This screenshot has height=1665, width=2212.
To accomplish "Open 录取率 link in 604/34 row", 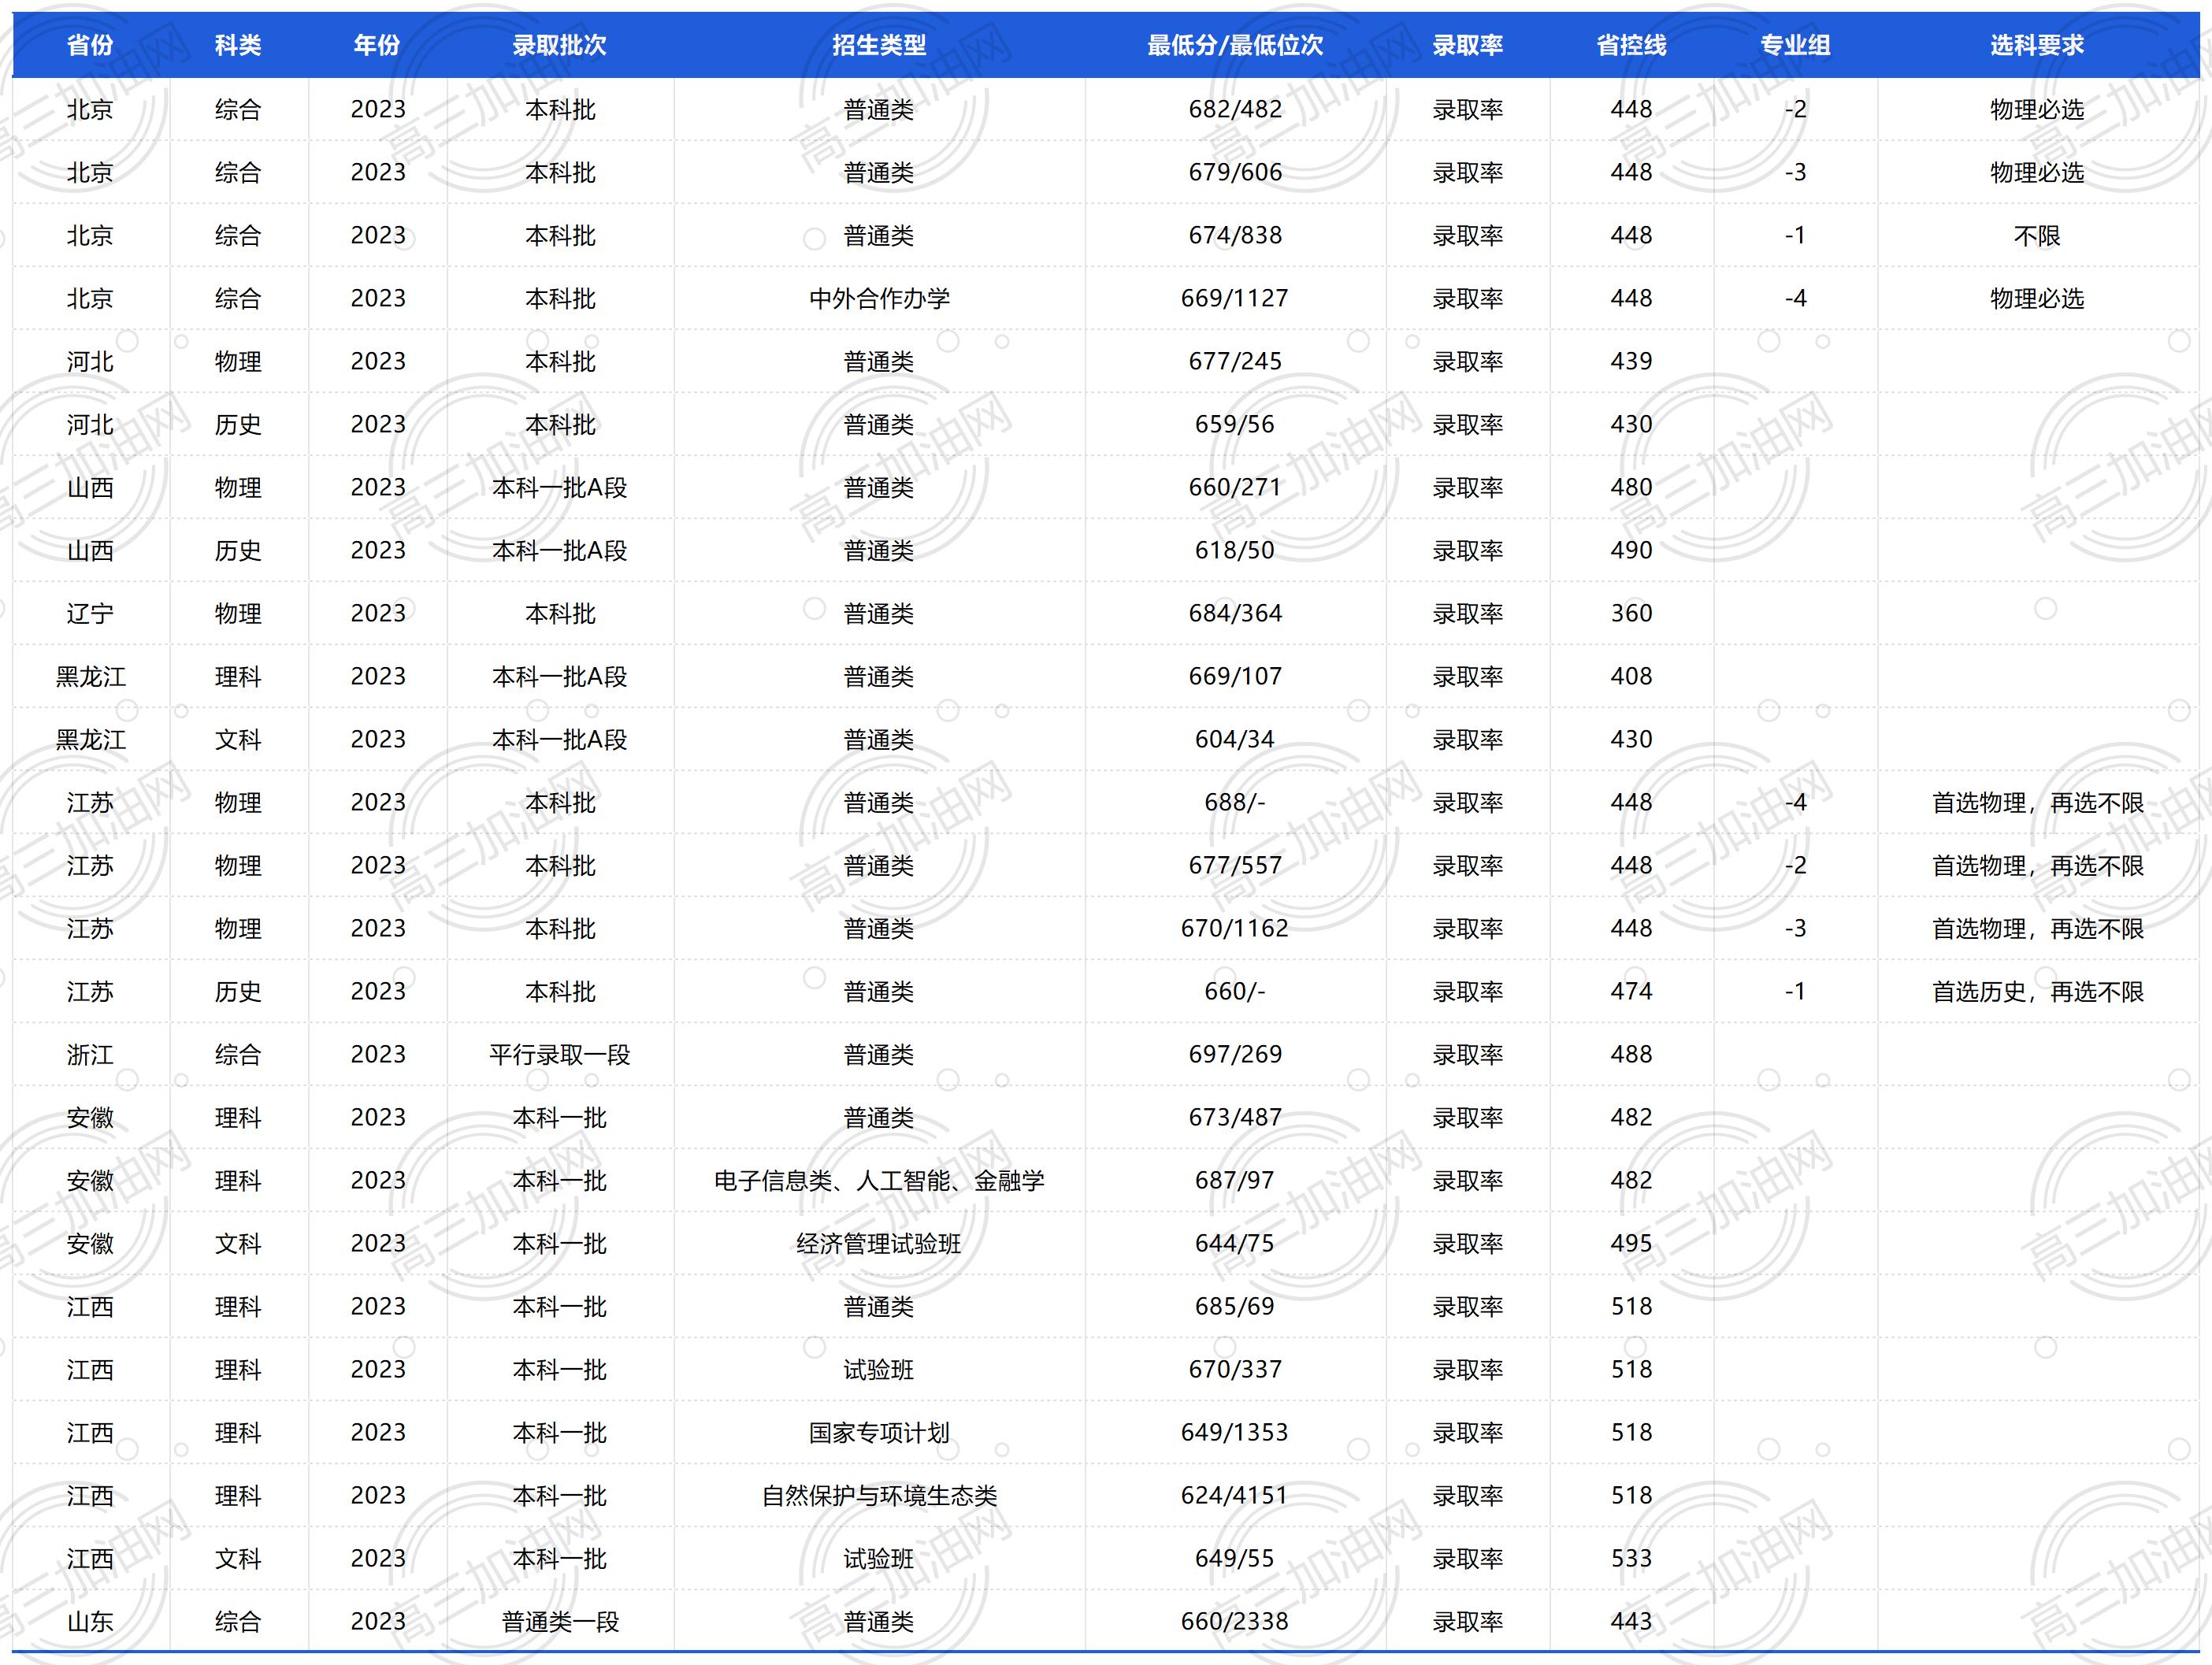I will click(1468, 739).
